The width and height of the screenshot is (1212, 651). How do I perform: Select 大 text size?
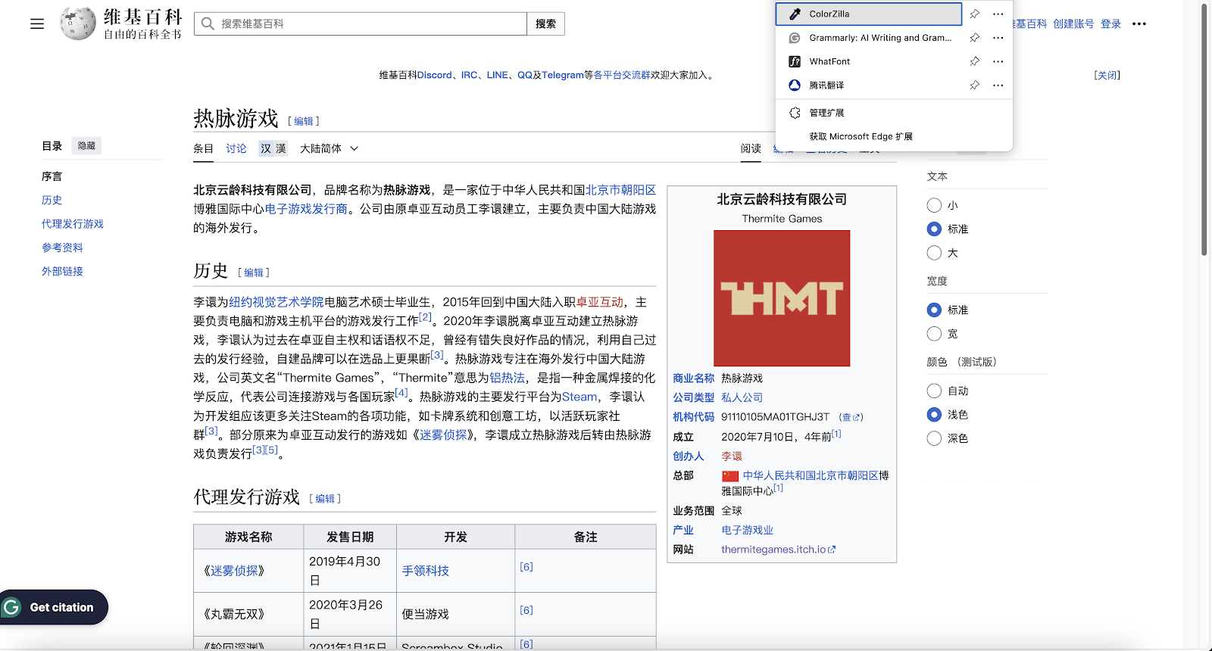(934, 253)
